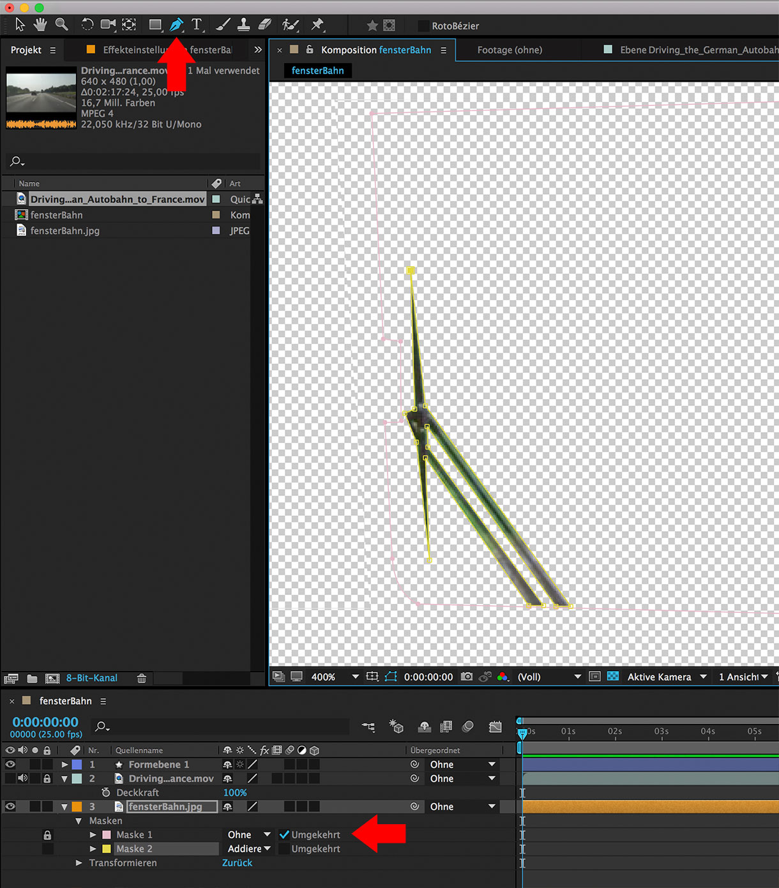Delete selected item with trash icon
The height and width of the screenshot is (888, 779).
[x=142, y=679]
